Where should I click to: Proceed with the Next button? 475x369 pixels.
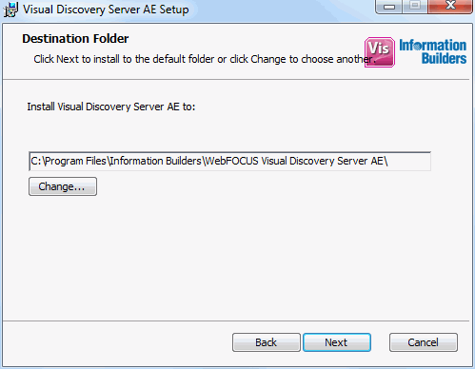tap(337, 342)
